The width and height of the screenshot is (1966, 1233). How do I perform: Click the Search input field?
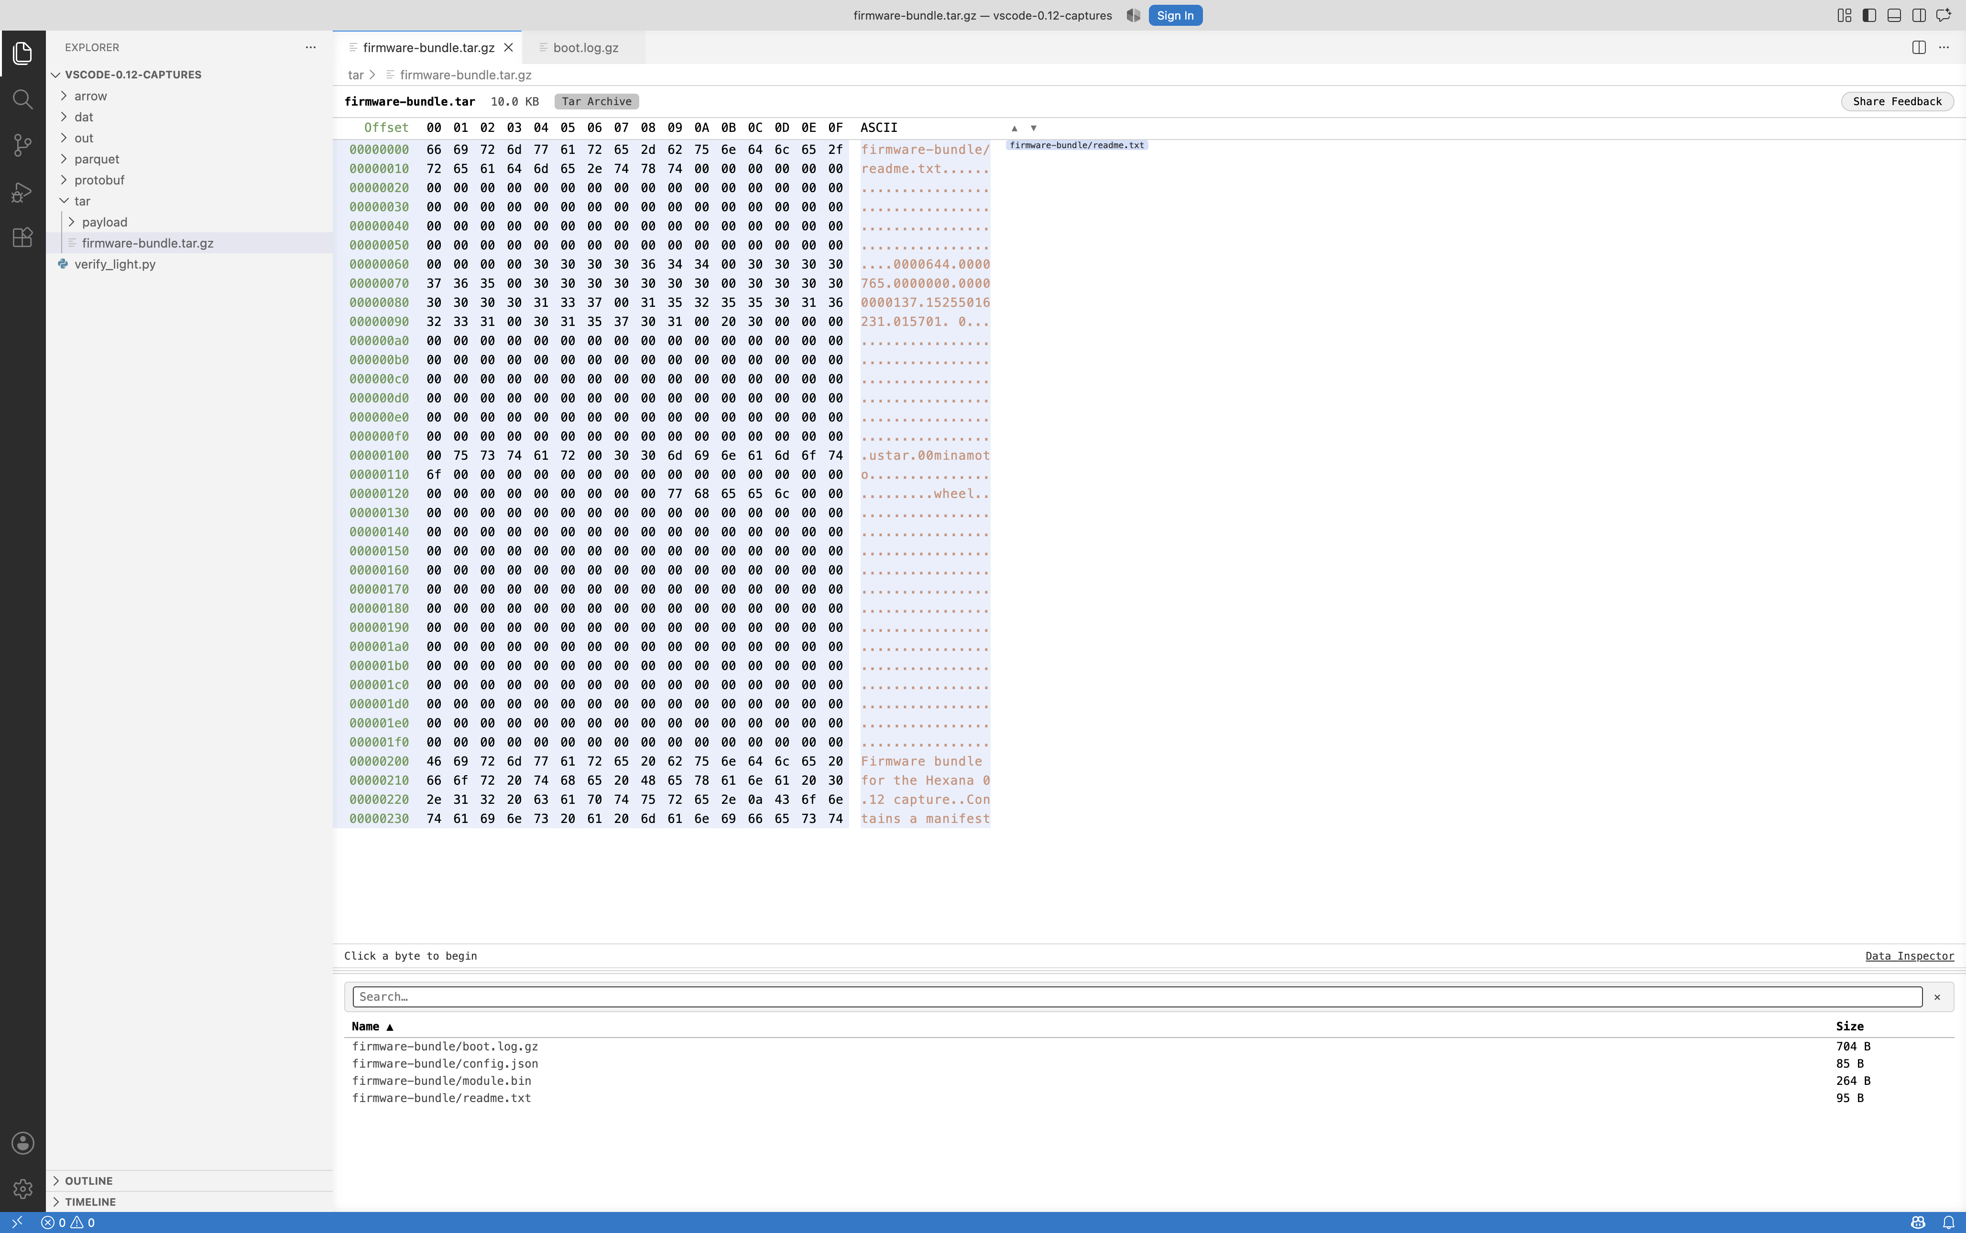pos(1137,997)
